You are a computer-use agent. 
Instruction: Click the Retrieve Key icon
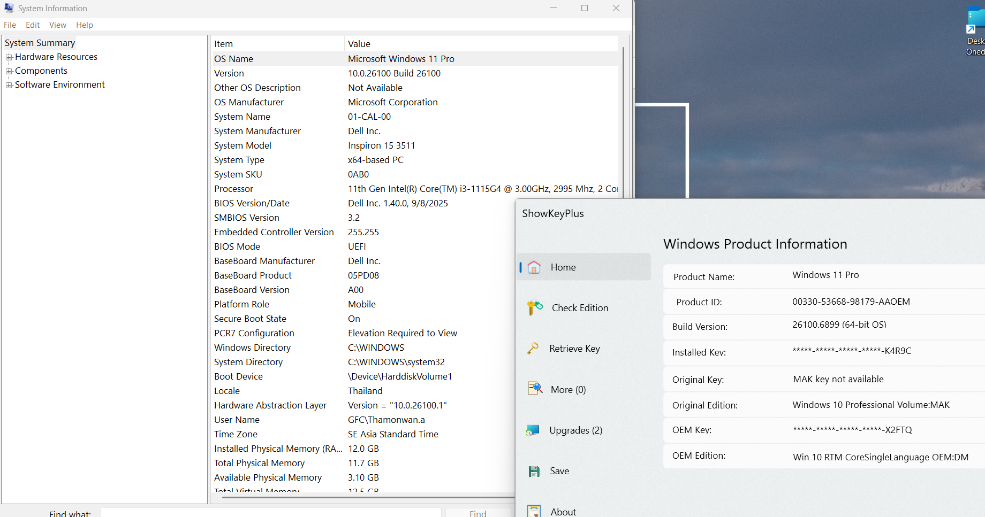click(533, 349)
